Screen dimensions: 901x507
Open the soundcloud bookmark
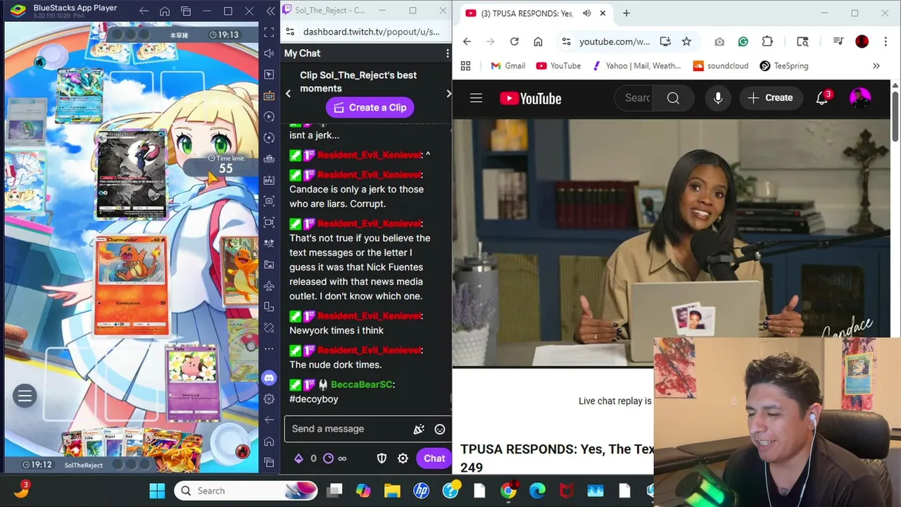click(721, 65)
